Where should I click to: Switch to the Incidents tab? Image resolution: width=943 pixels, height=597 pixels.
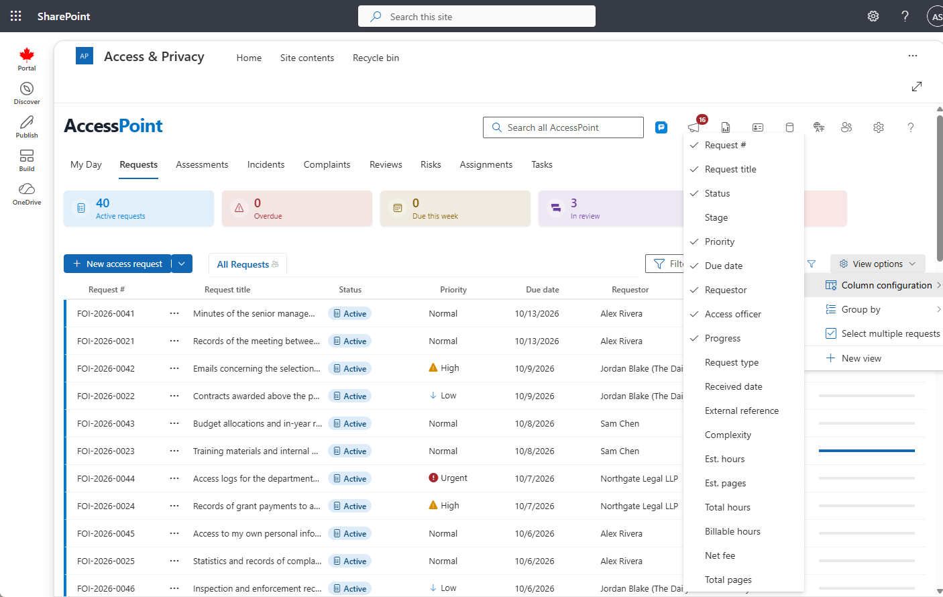click(x=266, y=164)
